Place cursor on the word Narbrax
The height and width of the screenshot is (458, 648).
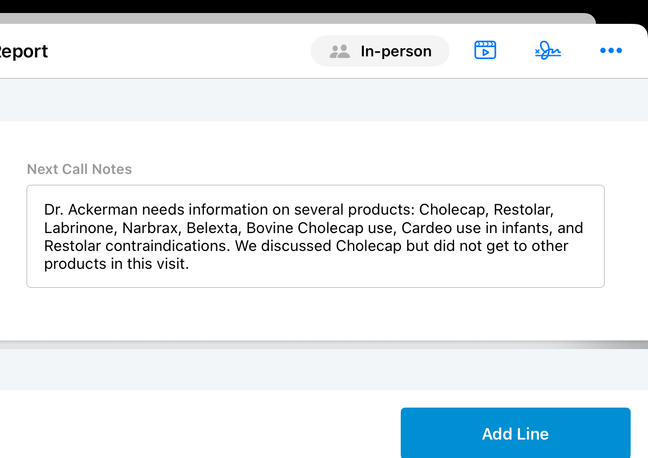pos(150,228)
